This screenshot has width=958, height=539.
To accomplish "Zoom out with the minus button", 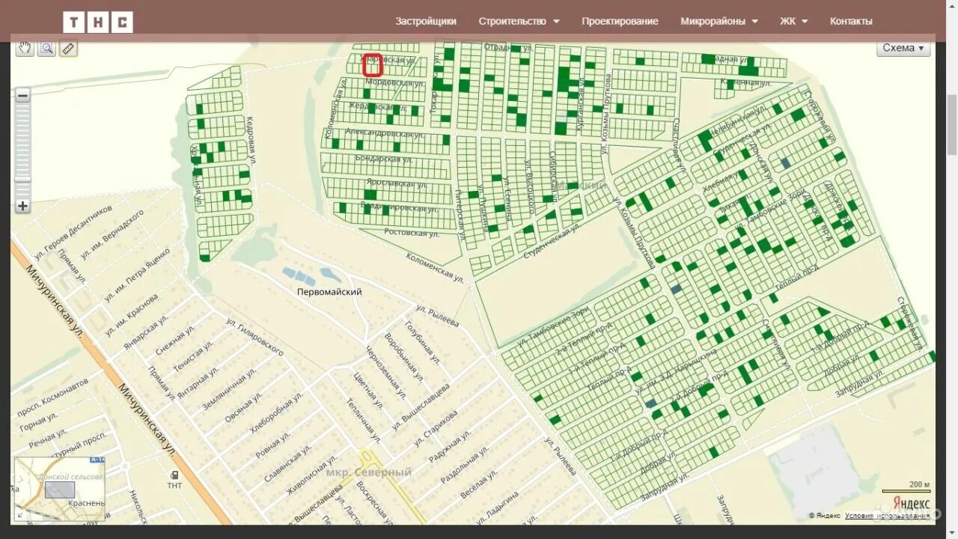I will 23,95.
